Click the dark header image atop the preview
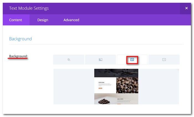The width and height of the screenshot is (194, 117). click(x=116, y=73)
